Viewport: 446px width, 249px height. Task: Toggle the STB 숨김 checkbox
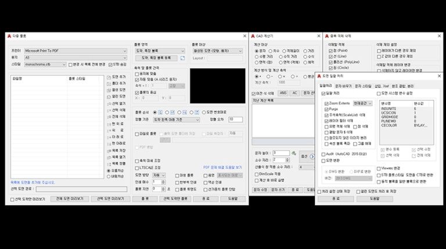pos(110,64)
